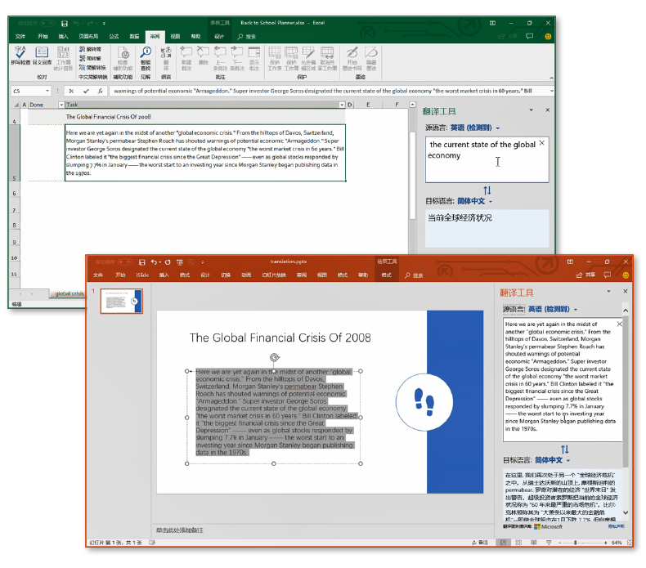Run 拼写检查 spell check in Excel
Image resolution: width=646 pixels, height=568 pixels.
pos(20,56)
